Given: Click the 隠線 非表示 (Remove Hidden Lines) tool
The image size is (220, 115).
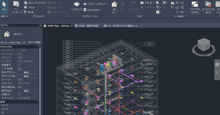Looking at the screenshot, I should [x=55, y=8].
